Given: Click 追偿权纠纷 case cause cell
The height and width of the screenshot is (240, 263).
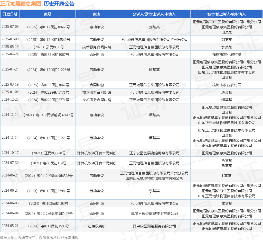Looking at the screenshot, I should coord(97,226).
